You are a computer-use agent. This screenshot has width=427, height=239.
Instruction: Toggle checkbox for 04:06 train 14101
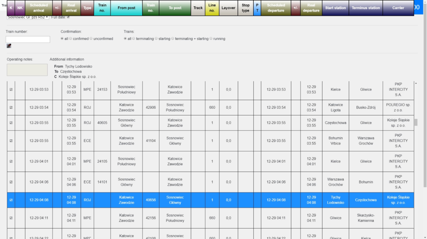pos(11,182)
